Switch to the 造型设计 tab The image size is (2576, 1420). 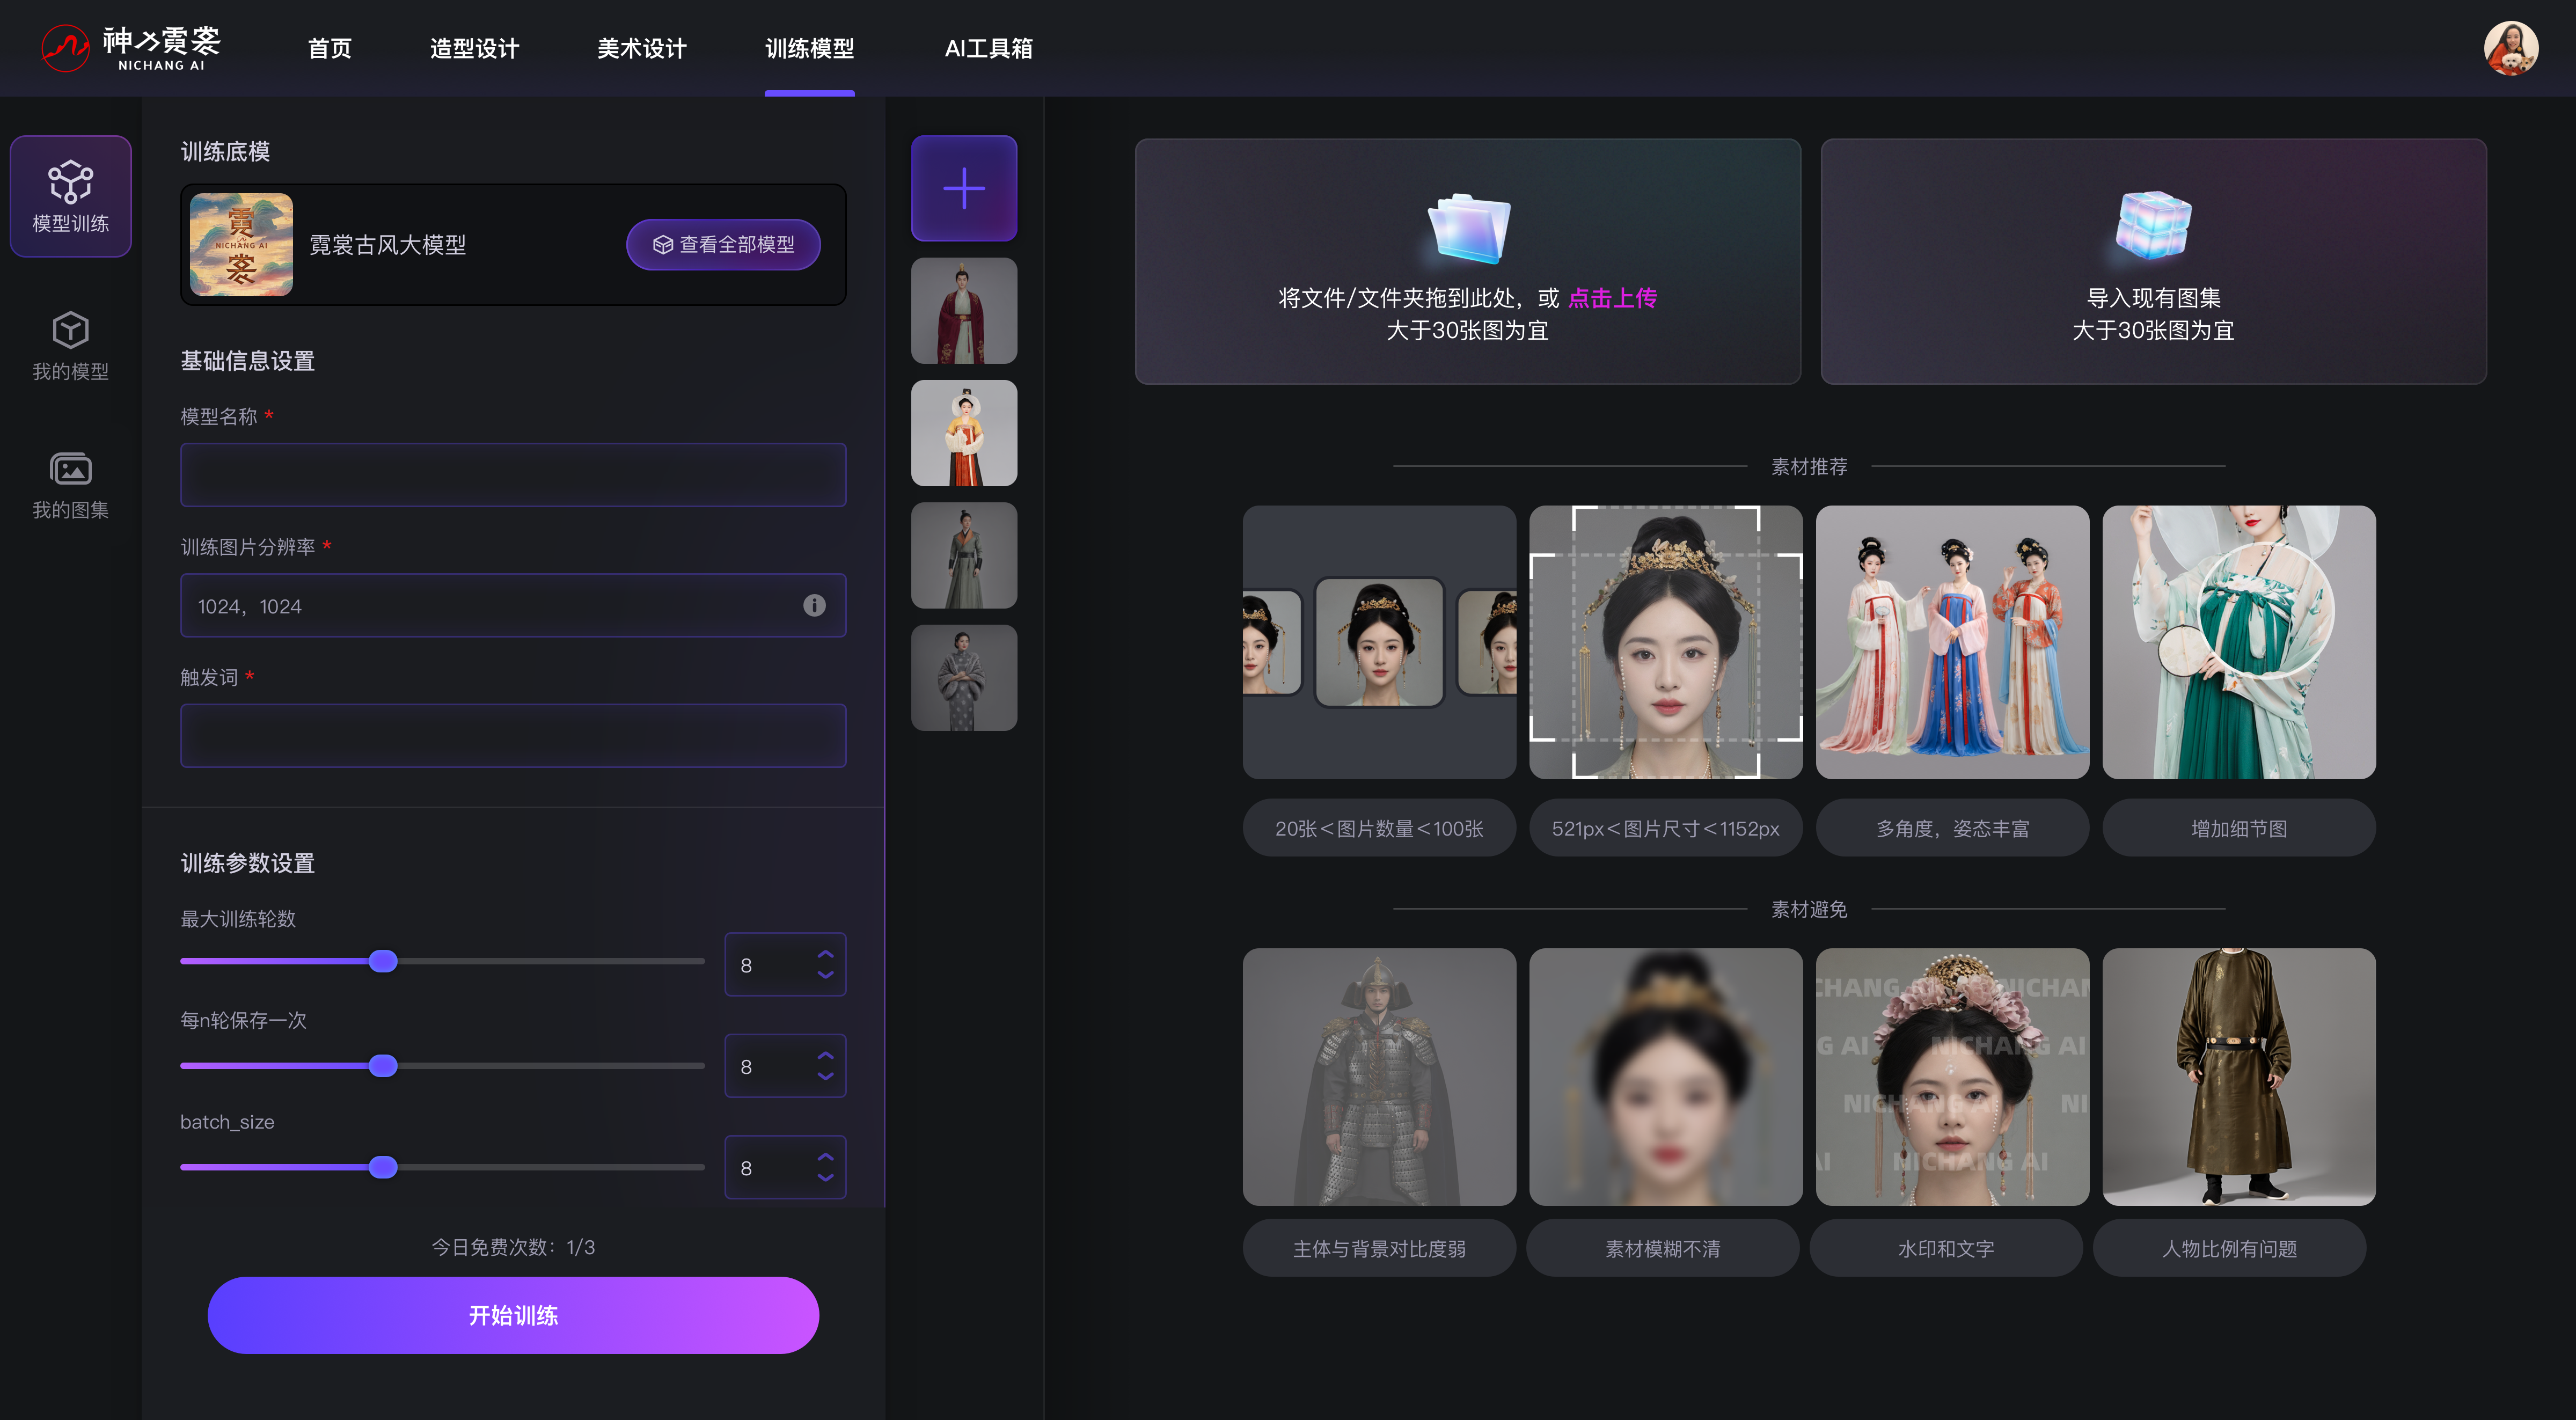(x=474, y=48)
